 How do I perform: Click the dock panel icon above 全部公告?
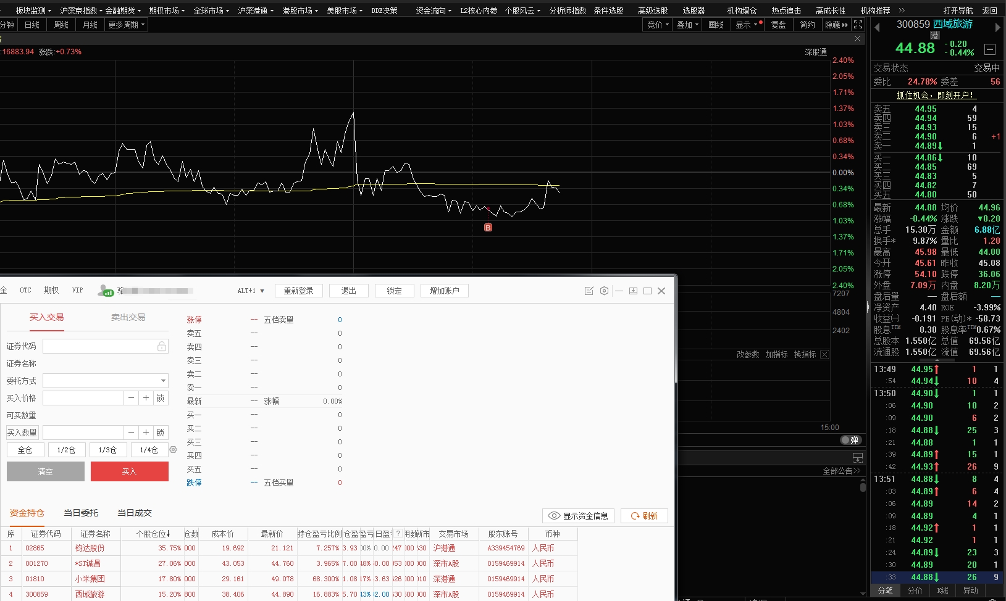[x=858, y=457]
